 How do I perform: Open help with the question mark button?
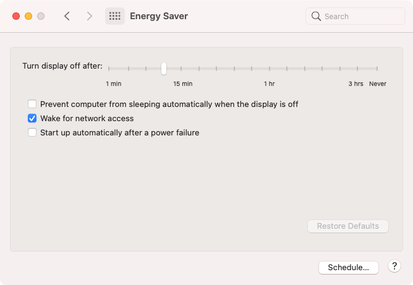tap(394, 266)
